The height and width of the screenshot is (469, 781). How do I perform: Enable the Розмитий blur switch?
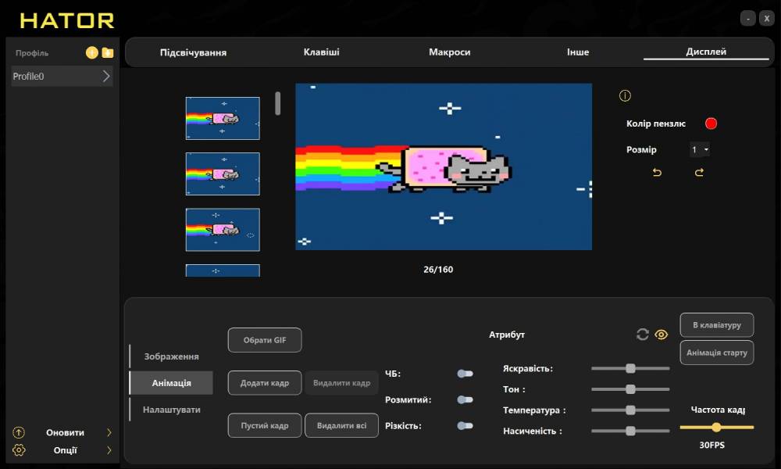465,399
